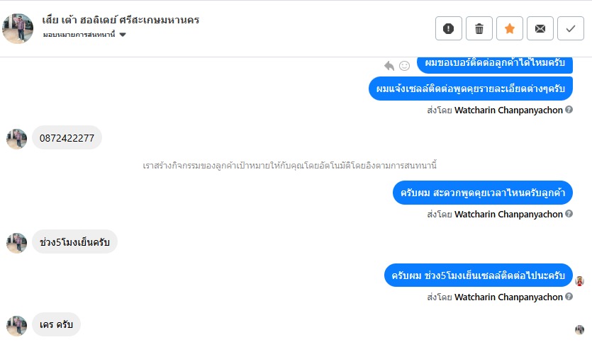The height and width of the screenshot is (347, 592).
Task: Mark conversation unread with envelope icon
Action: [x=540, y=28]
